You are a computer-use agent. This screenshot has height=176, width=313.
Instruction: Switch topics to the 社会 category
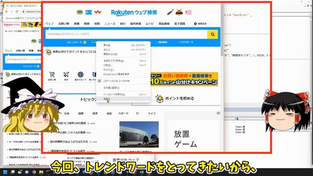(x=67, y=113)
